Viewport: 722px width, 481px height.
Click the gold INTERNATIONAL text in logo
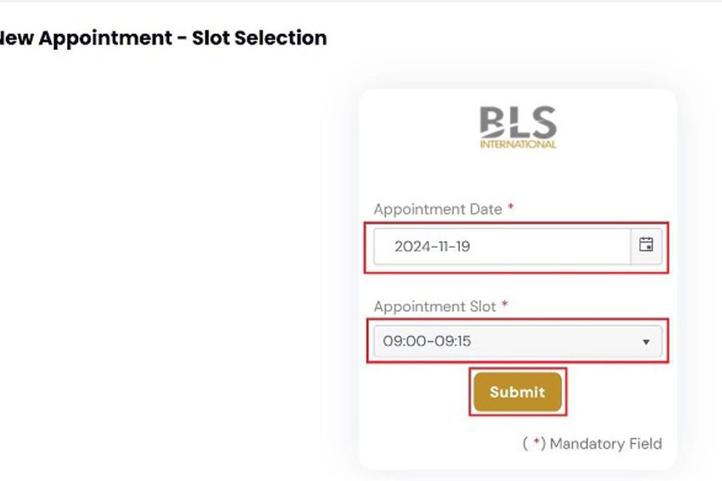518,144
